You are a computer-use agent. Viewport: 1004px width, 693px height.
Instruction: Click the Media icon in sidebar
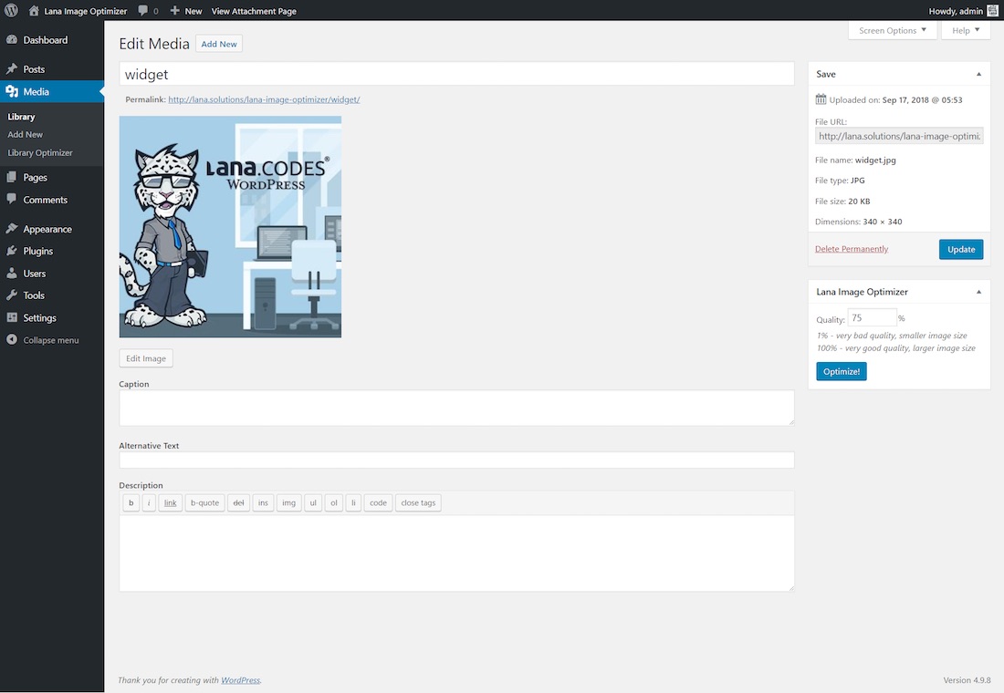point(12,91)
